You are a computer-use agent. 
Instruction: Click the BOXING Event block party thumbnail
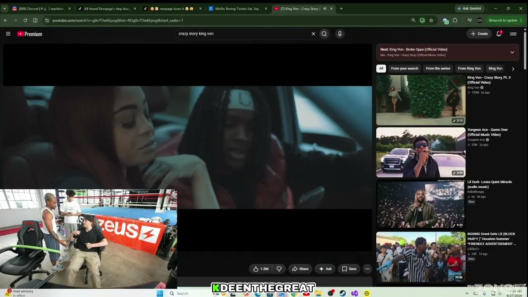point(421,257)
